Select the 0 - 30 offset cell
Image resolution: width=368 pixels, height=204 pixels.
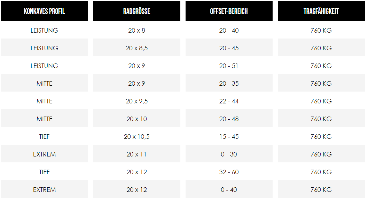pyautogui.click(x=229, y=154)
